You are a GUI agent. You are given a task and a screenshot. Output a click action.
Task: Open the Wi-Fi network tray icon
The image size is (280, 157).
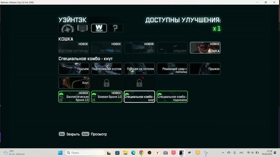248,153
